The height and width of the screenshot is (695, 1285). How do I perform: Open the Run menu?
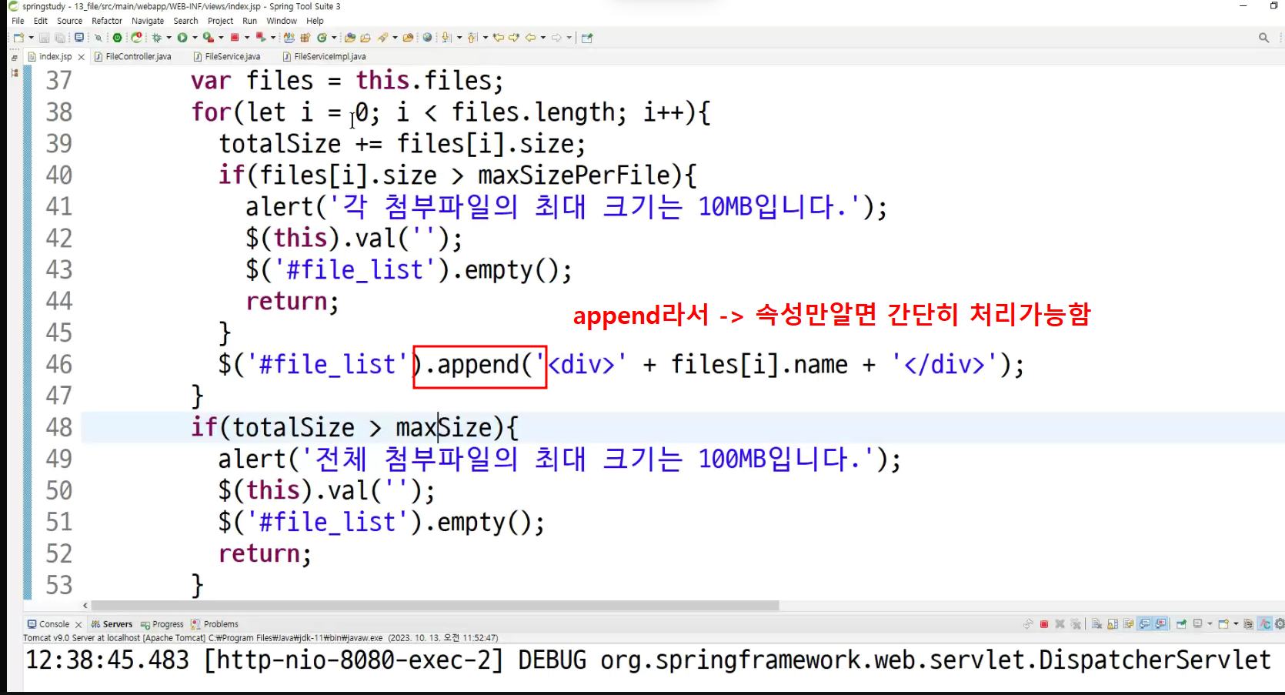click(249, 21)
